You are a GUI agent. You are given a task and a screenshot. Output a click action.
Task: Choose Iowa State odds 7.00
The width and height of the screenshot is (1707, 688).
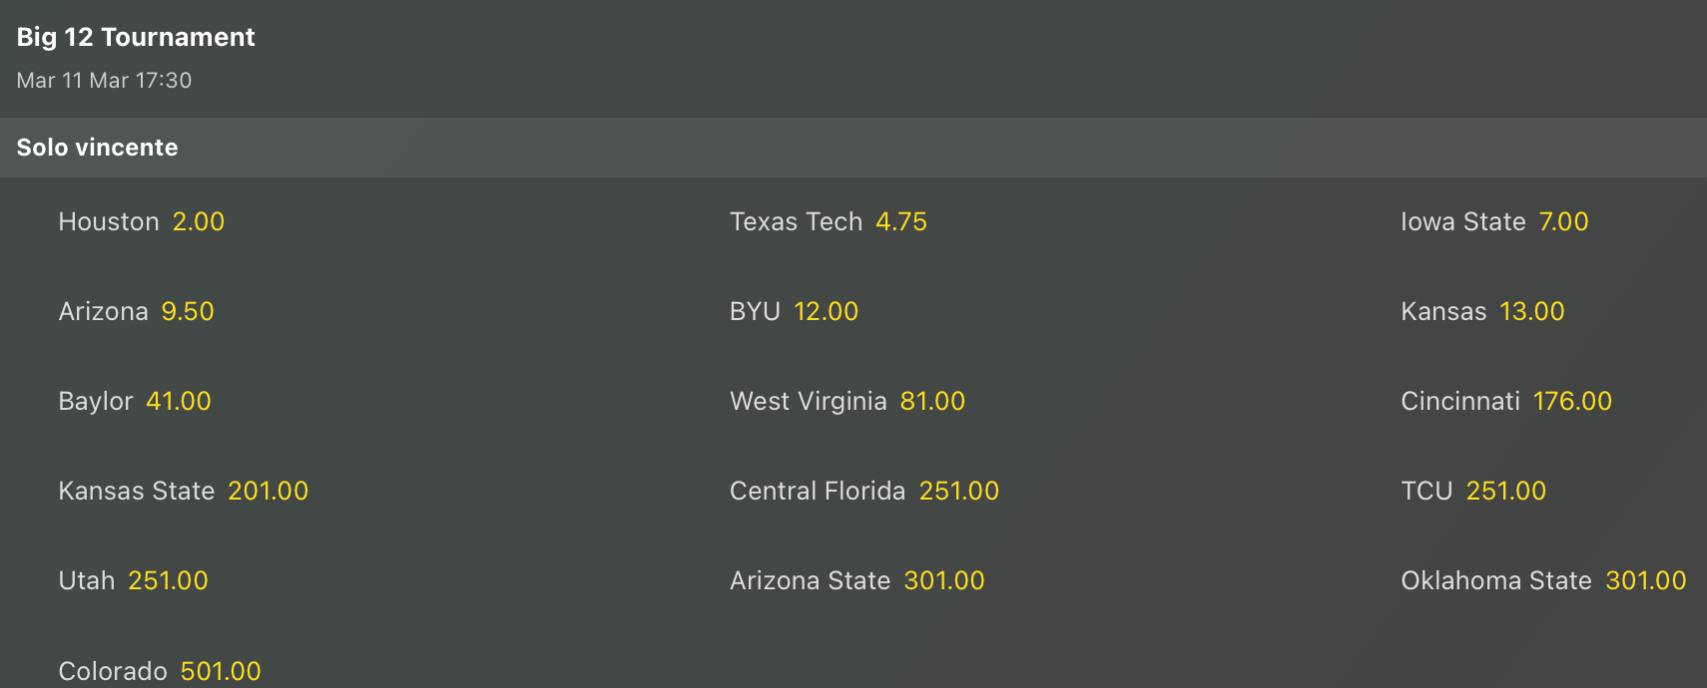pyautogui.click(x=1562, y=221)
